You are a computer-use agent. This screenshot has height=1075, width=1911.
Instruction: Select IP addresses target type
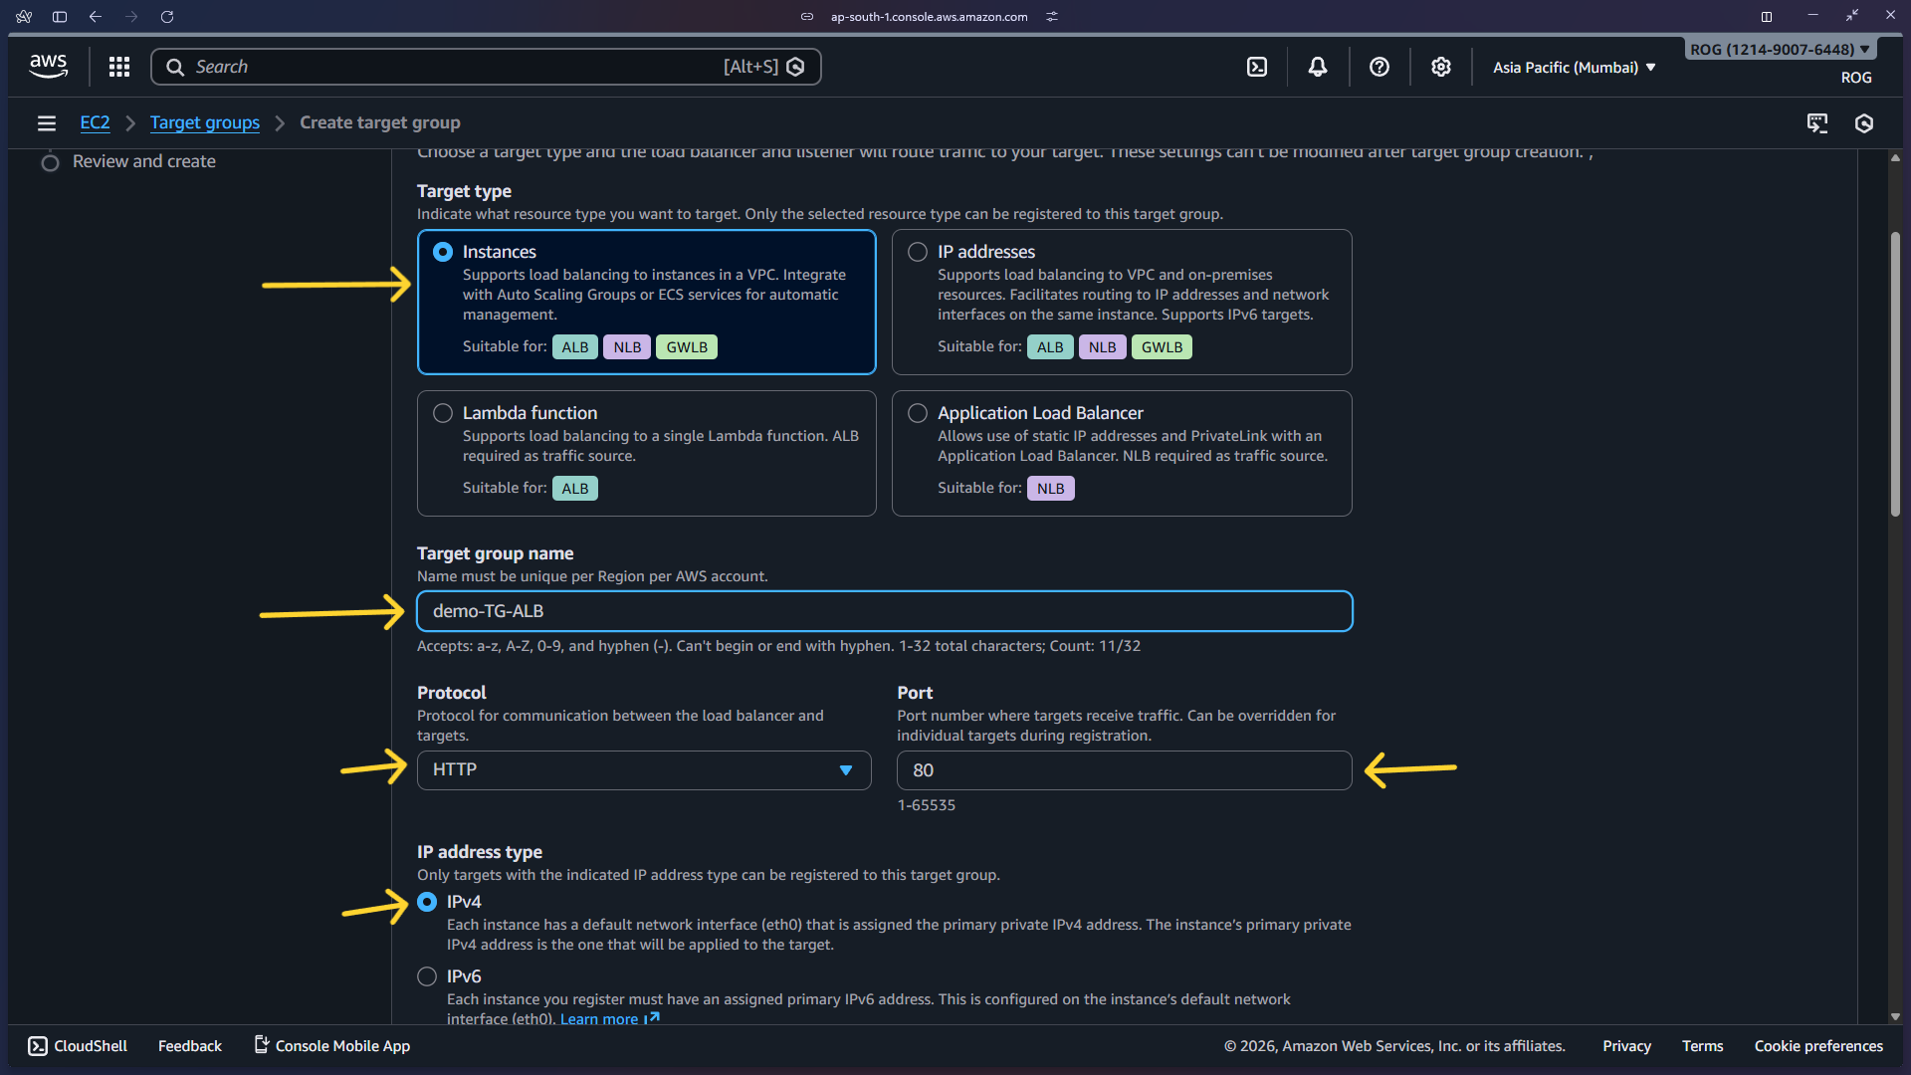[917, 251]
